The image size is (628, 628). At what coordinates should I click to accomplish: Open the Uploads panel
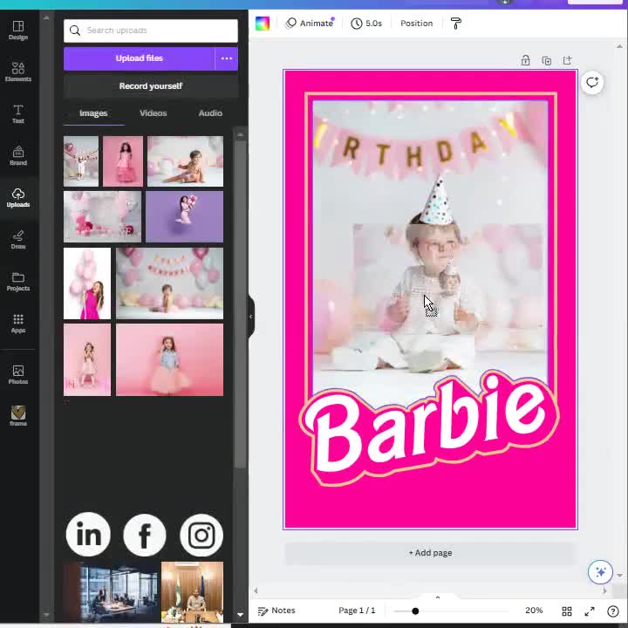(18, 198)
